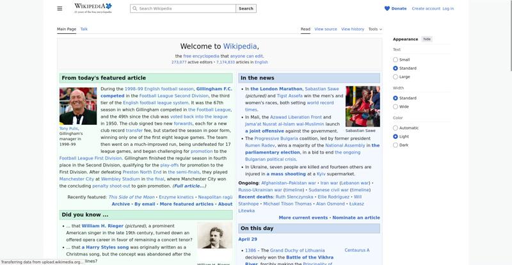Viewport: 512px width, 265px height.
Task: Open the View history tab
Action: [353, 29]
